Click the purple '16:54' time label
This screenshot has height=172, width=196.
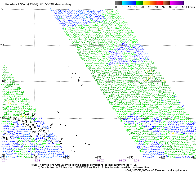coord(136,161)
